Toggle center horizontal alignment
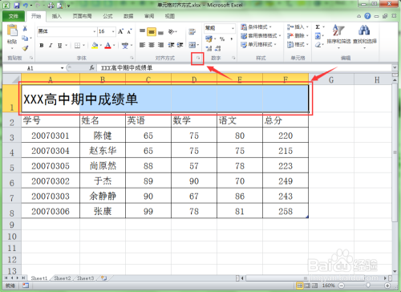Viewport: 401px width, 292px height. click(152, 45)
